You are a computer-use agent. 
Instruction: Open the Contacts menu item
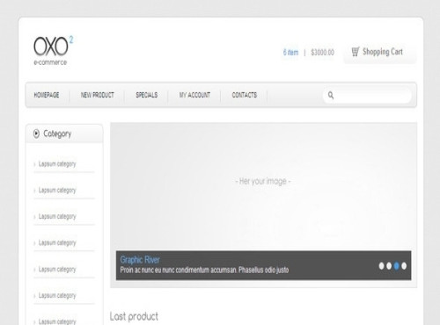tap(245, 95)
